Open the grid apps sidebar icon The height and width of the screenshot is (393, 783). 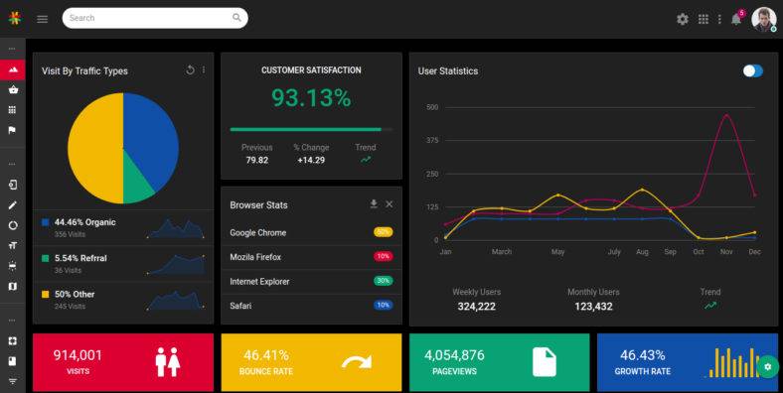[13, 110]
